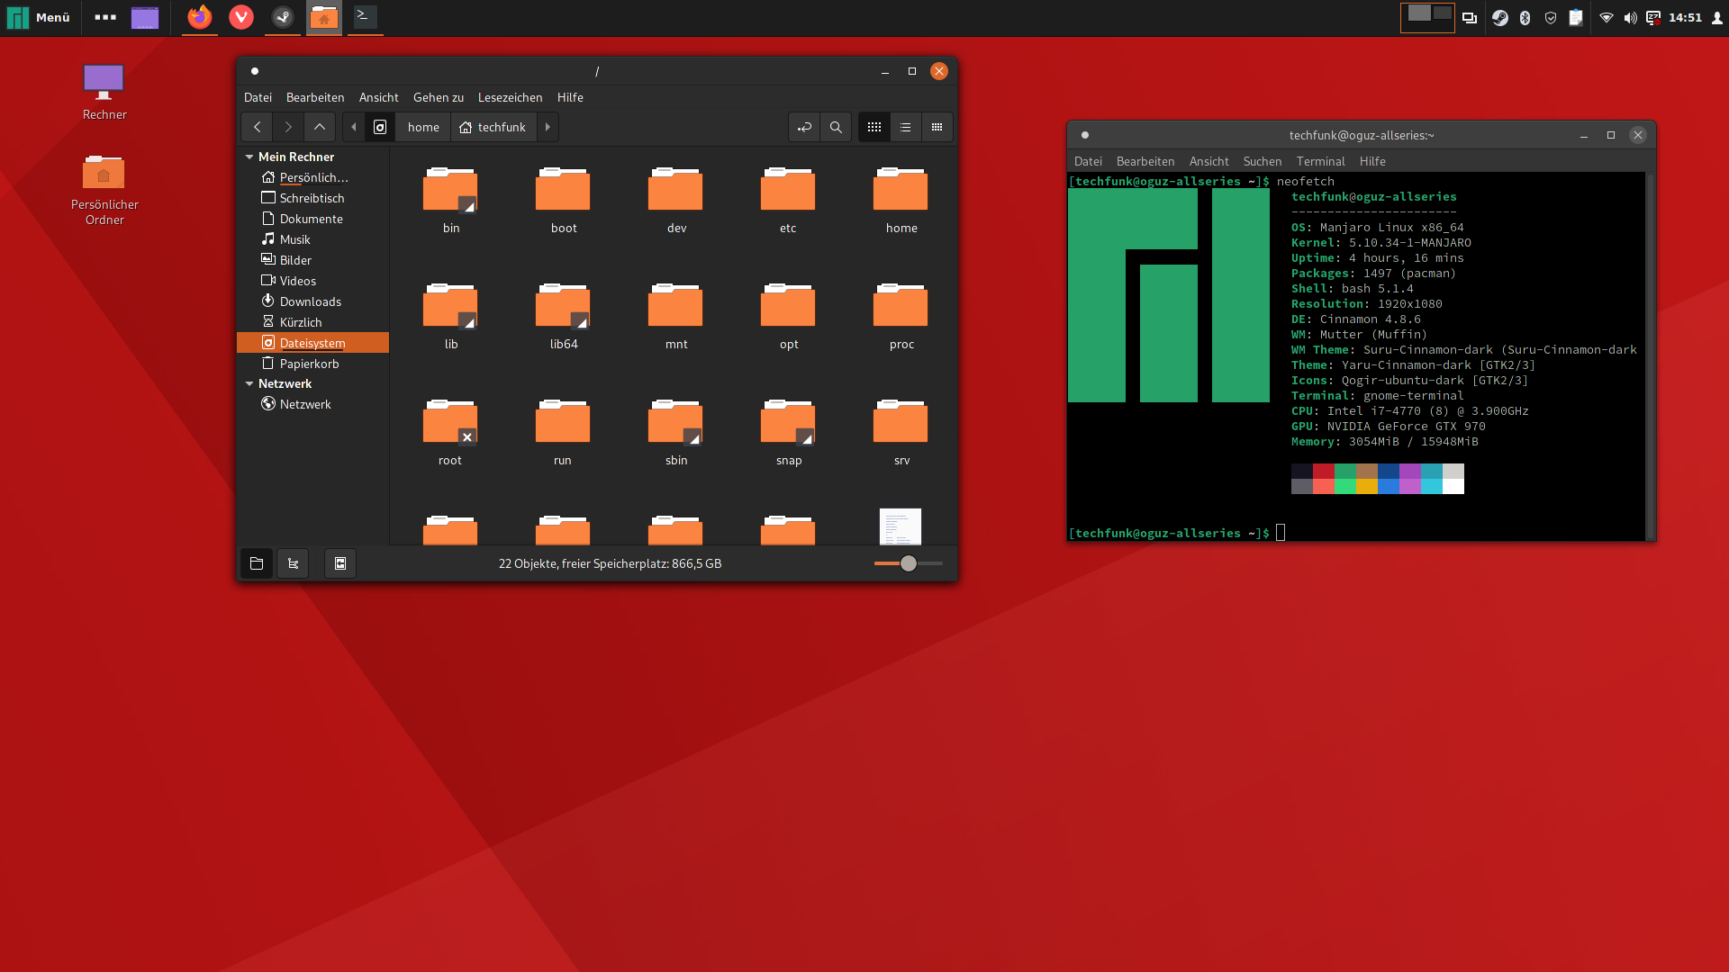Screen dimensions: 1729x972
Task: Open the Rechner desktop icon
Action: [x=104, y=92]
